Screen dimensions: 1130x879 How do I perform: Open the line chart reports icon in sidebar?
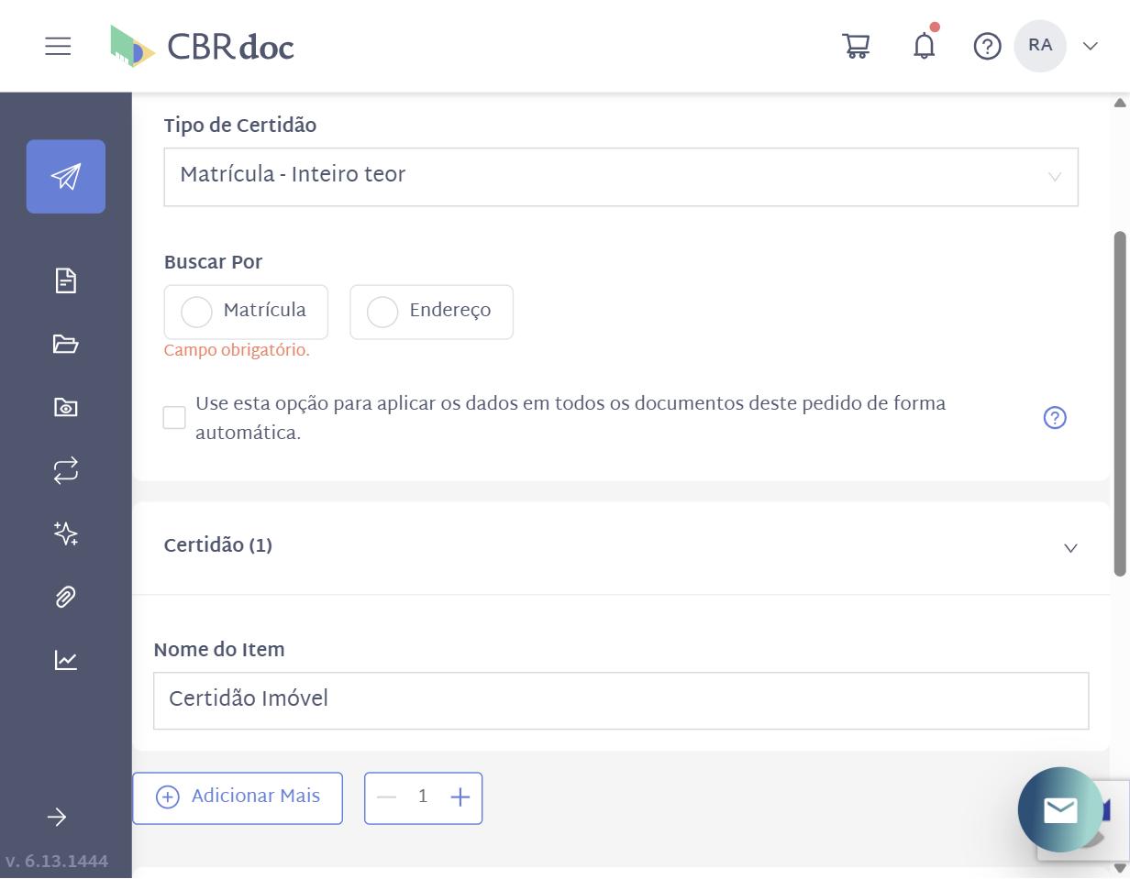pyautogui.click(x=66, y=660)
